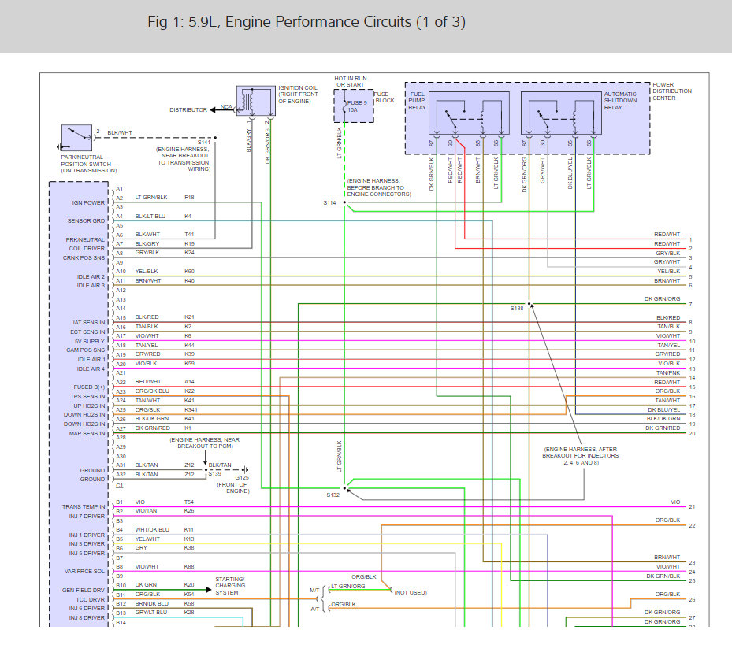Image resolution: width=732 pixels, height=652 pixels.
Task: Click the S114 splice dot
Action: [x=344, y=202]
